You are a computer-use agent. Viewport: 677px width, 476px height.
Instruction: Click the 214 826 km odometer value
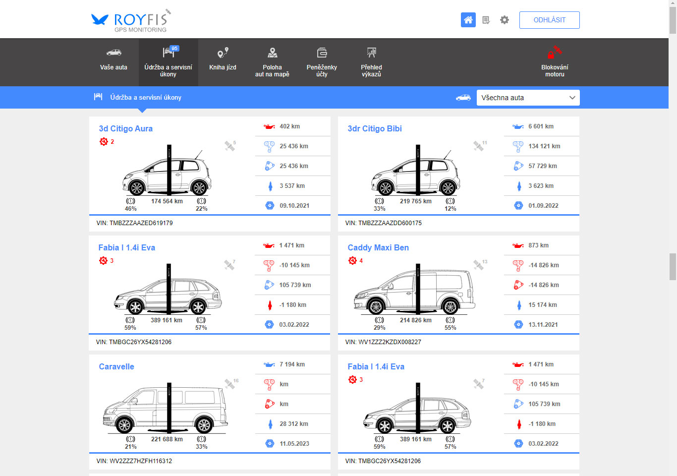point(416,320)
